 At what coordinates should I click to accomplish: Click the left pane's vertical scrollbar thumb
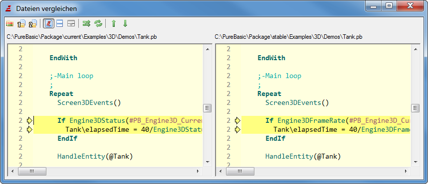point(207,108)
